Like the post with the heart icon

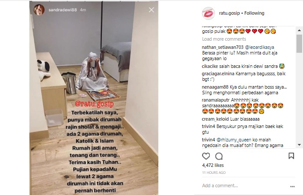[x=206, y=156]
